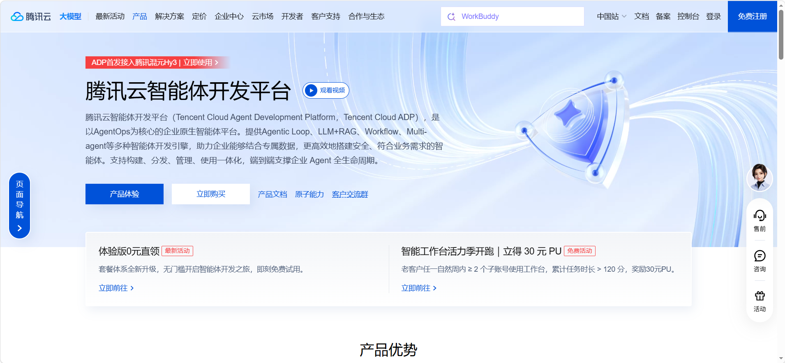Screen dimensions: 785x363
Task: Open the 客户支持 menu
Action: pos(326,16)
